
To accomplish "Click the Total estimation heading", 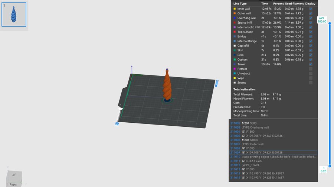I will point(244,89).
